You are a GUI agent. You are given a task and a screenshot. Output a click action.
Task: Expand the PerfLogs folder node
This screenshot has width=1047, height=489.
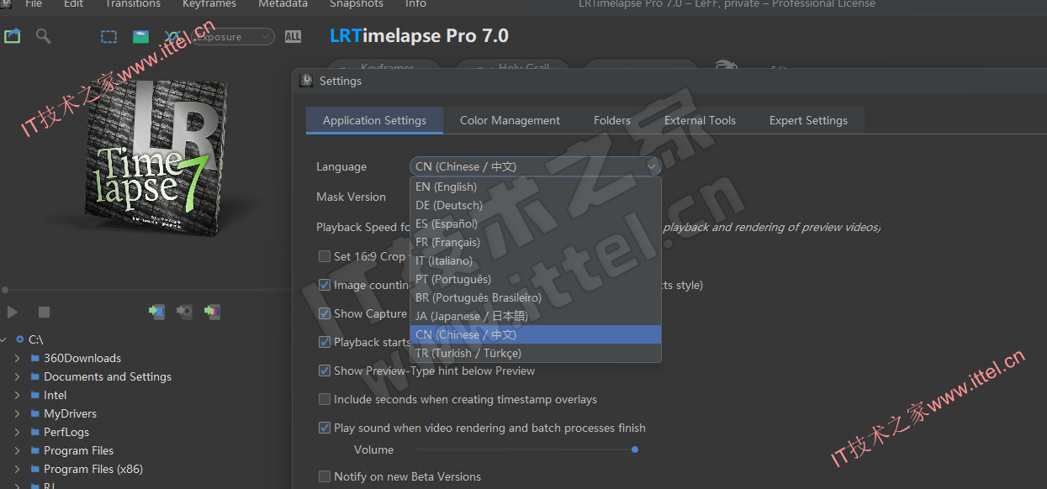17,432
